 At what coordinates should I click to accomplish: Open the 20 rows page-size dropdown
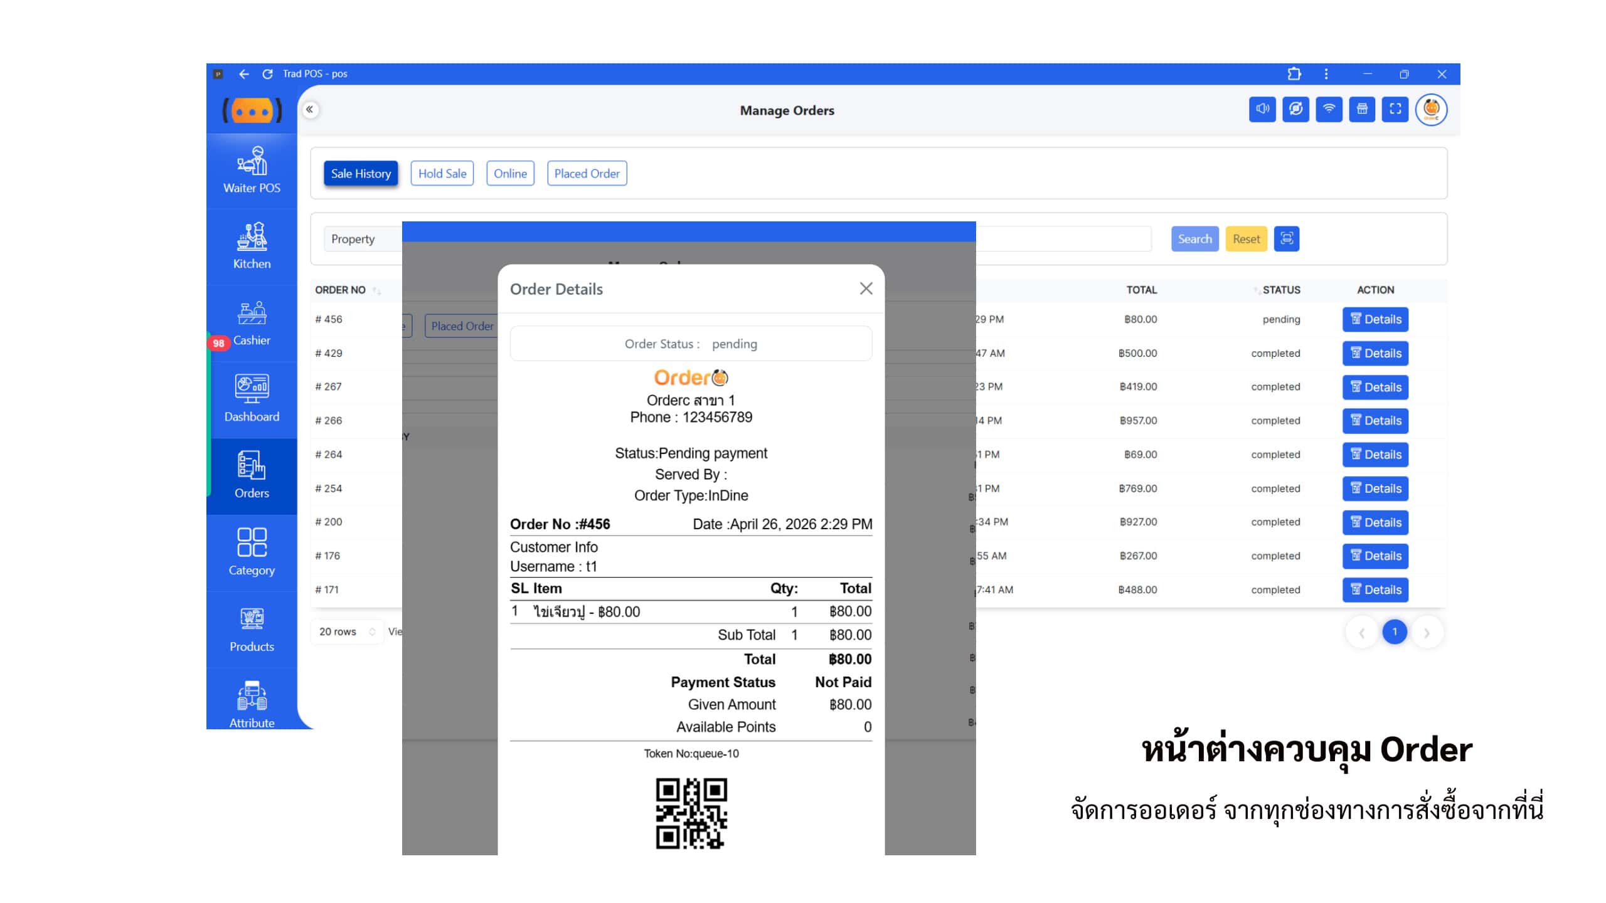pos(347,631)
